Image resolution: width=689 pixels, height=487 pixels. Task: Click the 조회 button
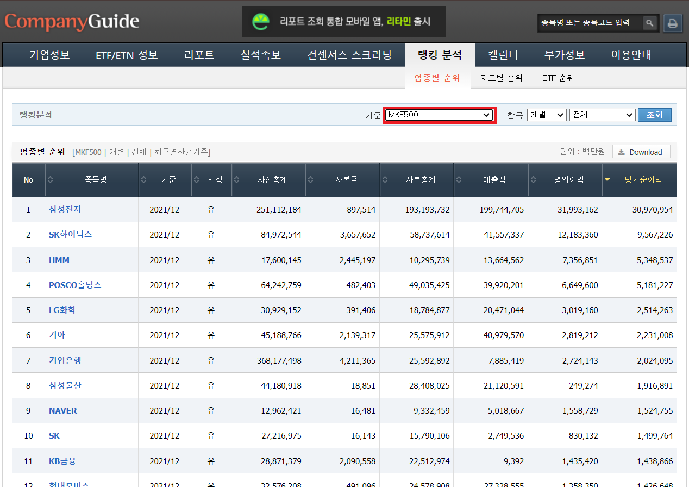point(654,115)
